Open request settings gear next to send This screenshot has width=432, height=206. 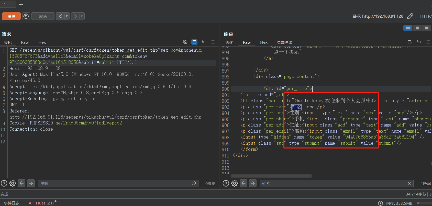[26, 16]
